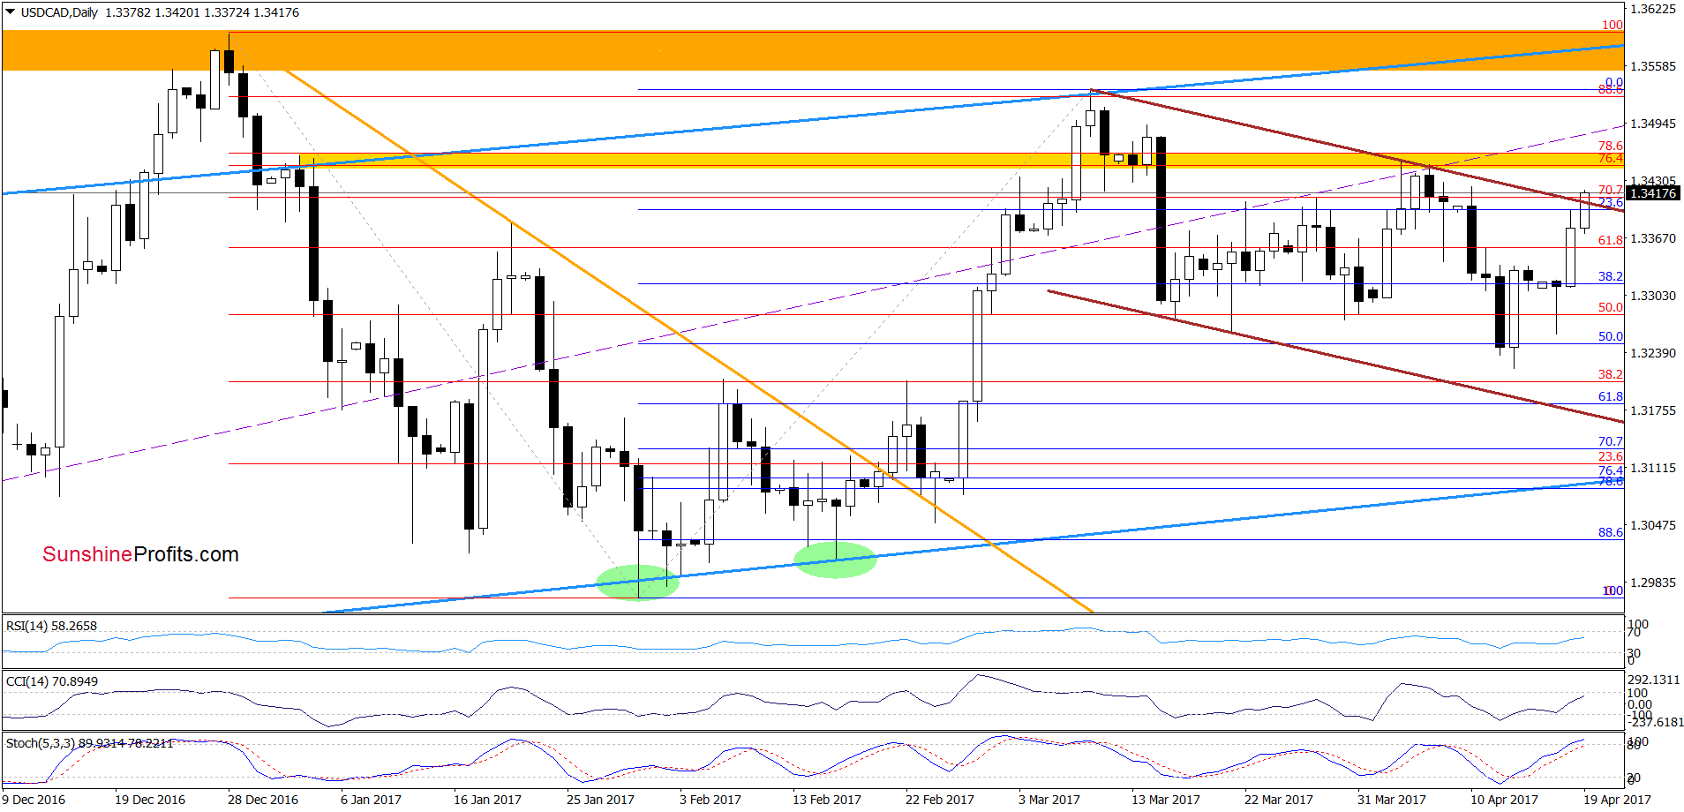
Task: Click price axis label 1.30475
Action: 1652,525
